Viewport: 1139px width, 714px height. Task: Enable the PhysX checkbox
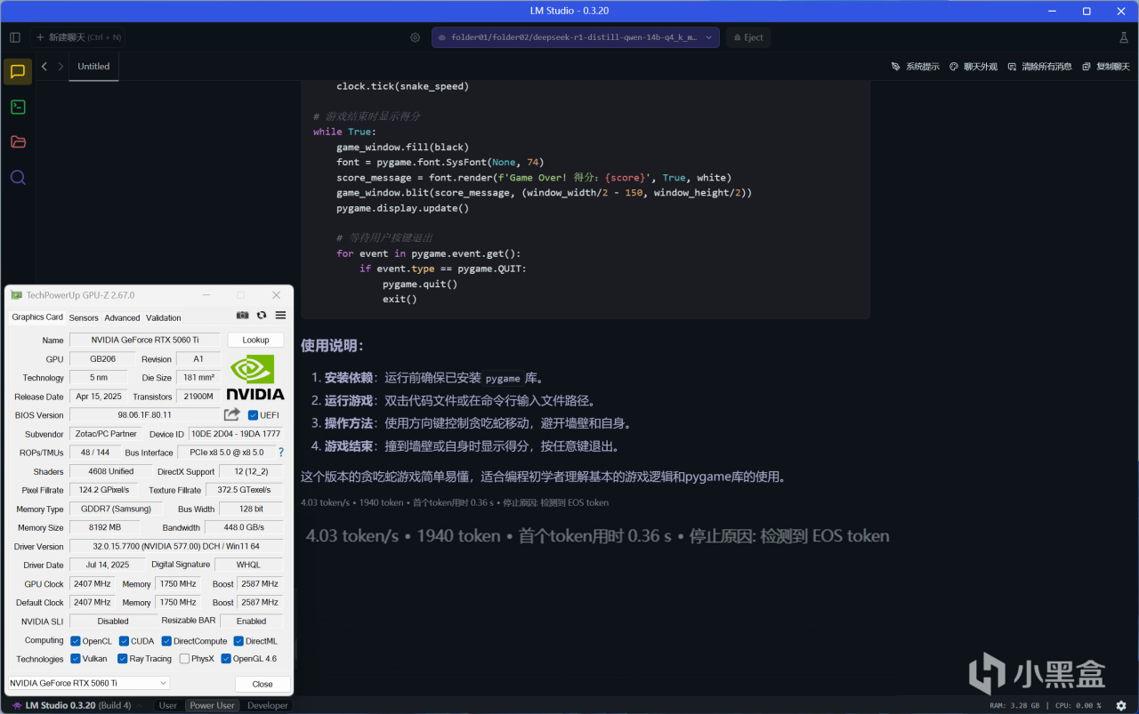pos(184,659)
